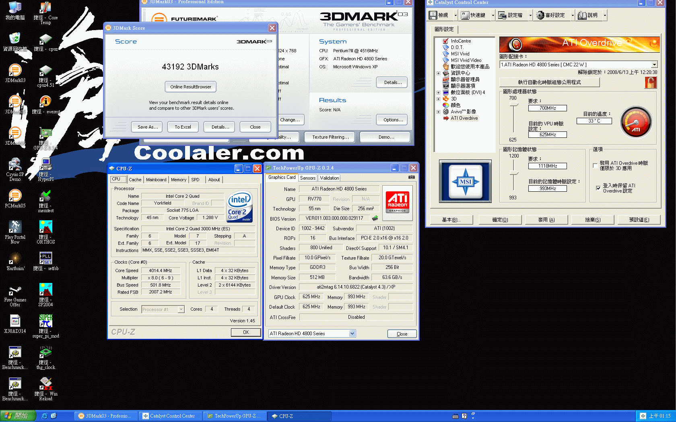
Task: Click the requested memory clock 1118MHz field
Action: 548,166
